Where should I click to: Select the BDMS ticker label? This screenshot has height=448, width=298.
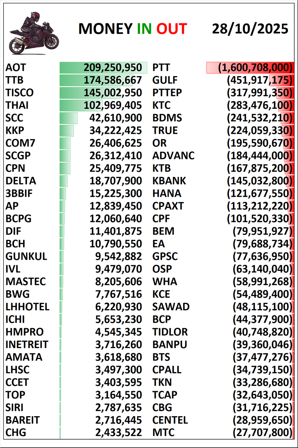(x=167, y=118)
